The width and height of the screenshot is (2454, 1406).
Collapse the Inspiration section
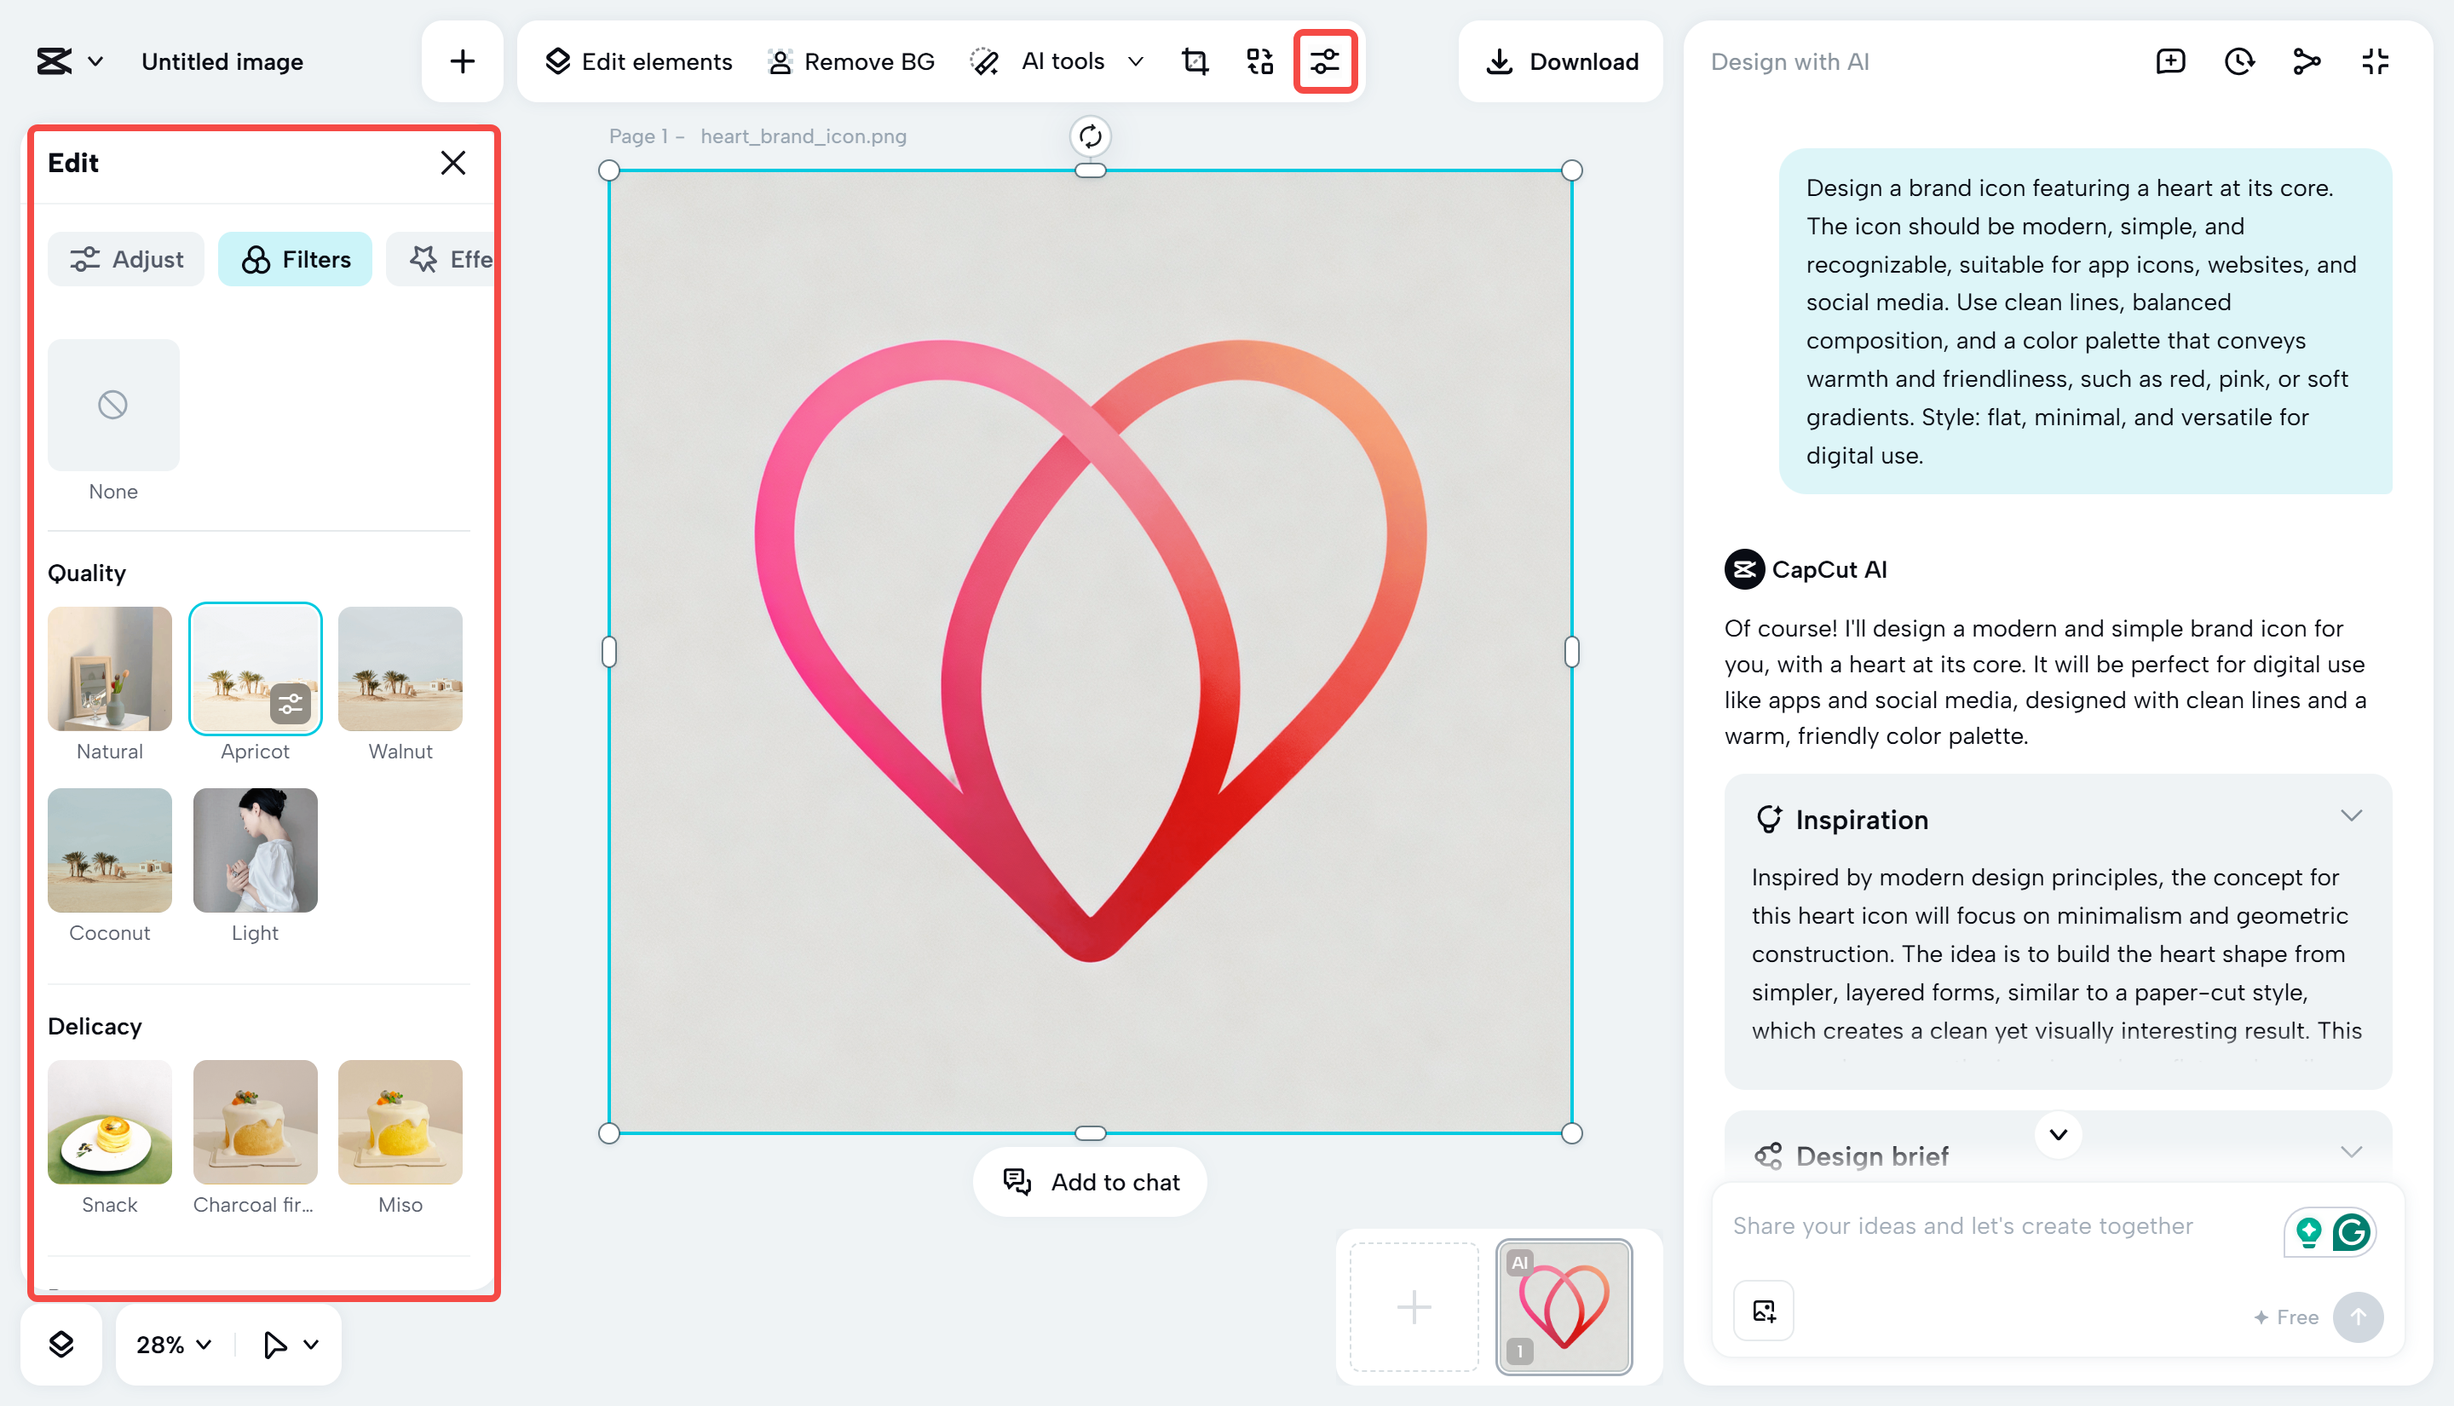2352,816
